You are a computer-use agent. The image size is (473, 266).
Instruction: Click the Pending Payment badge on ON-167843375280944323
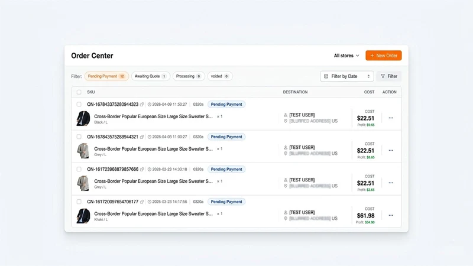click(x=226, y=105)
